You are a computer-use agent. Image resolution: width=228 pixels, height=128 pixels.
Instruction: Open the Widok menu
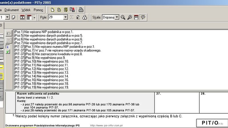coord(26,10)
